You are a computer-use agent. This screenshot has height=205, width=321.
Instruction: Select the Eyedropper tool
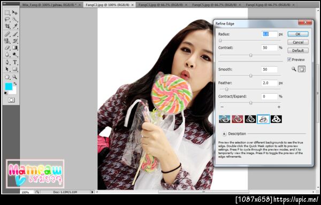pos(15,26)
